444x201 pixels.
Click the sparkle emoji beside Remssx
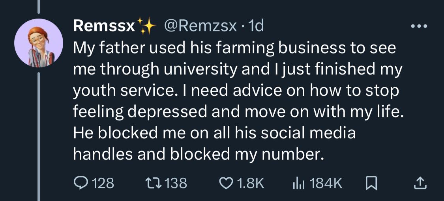(x=146, y=26)
